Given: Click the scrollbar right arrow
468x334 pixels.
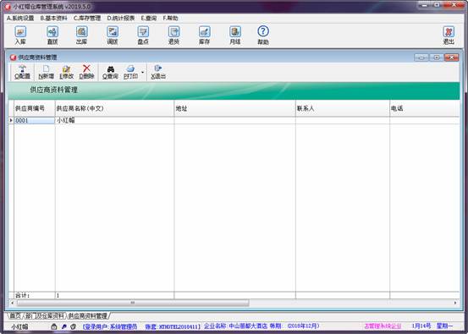Looking at the screenshot, I should click(x=455, y=303).
